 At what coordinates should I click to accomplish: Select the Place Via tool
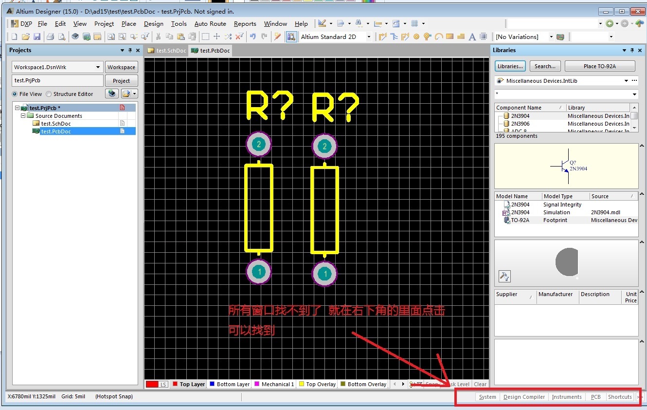(427, 37)
